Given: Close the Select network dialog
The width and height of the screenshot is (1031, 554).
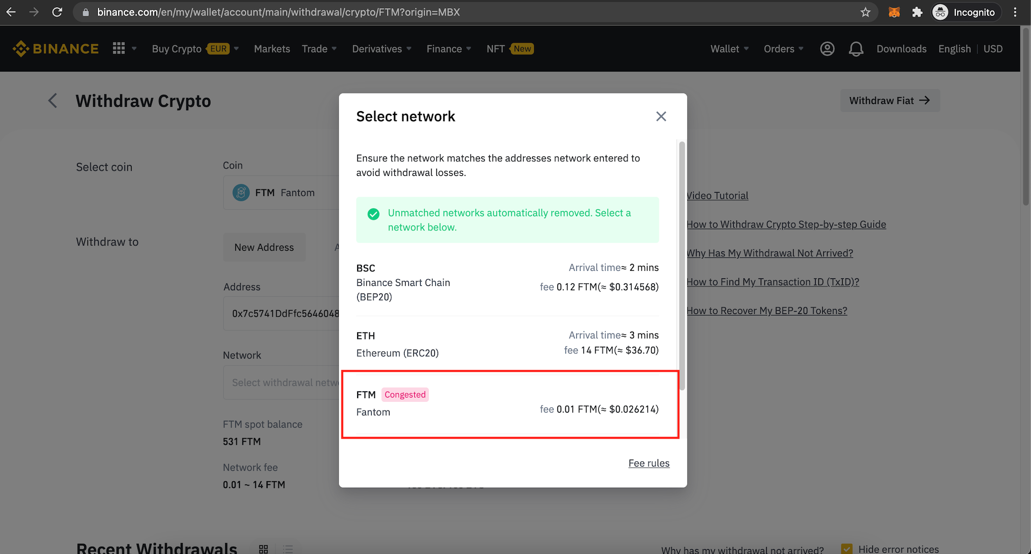Looking at the screenshot, I should coord(661,117).
